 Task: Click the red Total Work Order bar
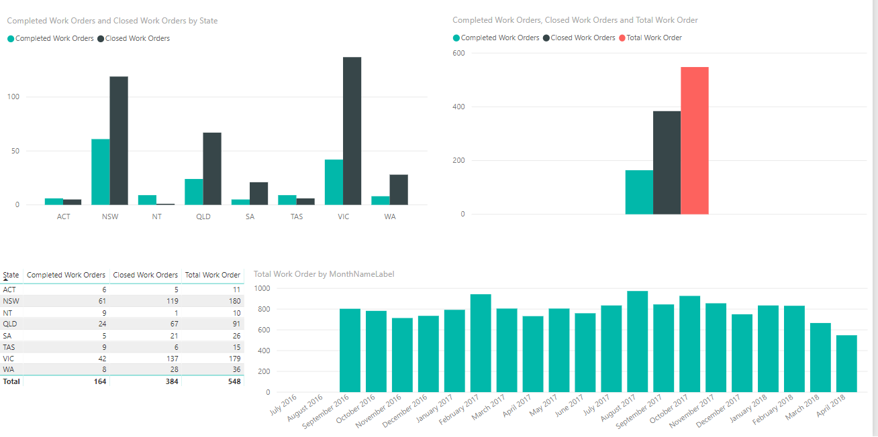695,141
